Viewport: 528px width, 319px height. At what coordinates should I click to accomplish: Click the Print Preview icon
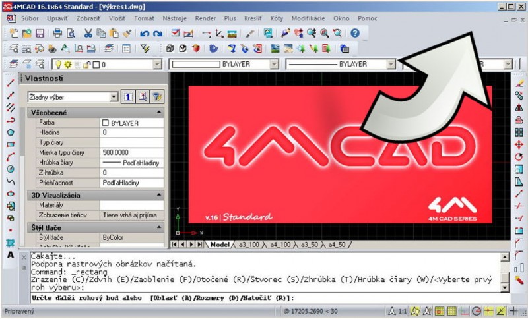tap(71, 33)
